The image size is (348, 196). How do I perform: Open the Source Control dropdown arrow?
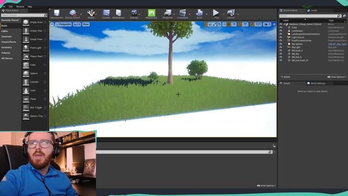point(81,15)
